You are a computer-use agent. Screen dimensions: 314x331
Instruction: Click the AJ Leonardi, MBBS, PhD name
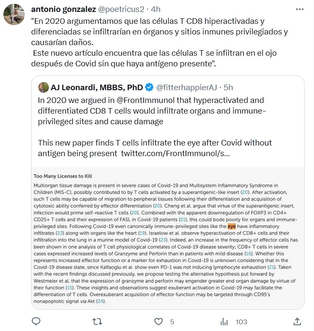96,88
